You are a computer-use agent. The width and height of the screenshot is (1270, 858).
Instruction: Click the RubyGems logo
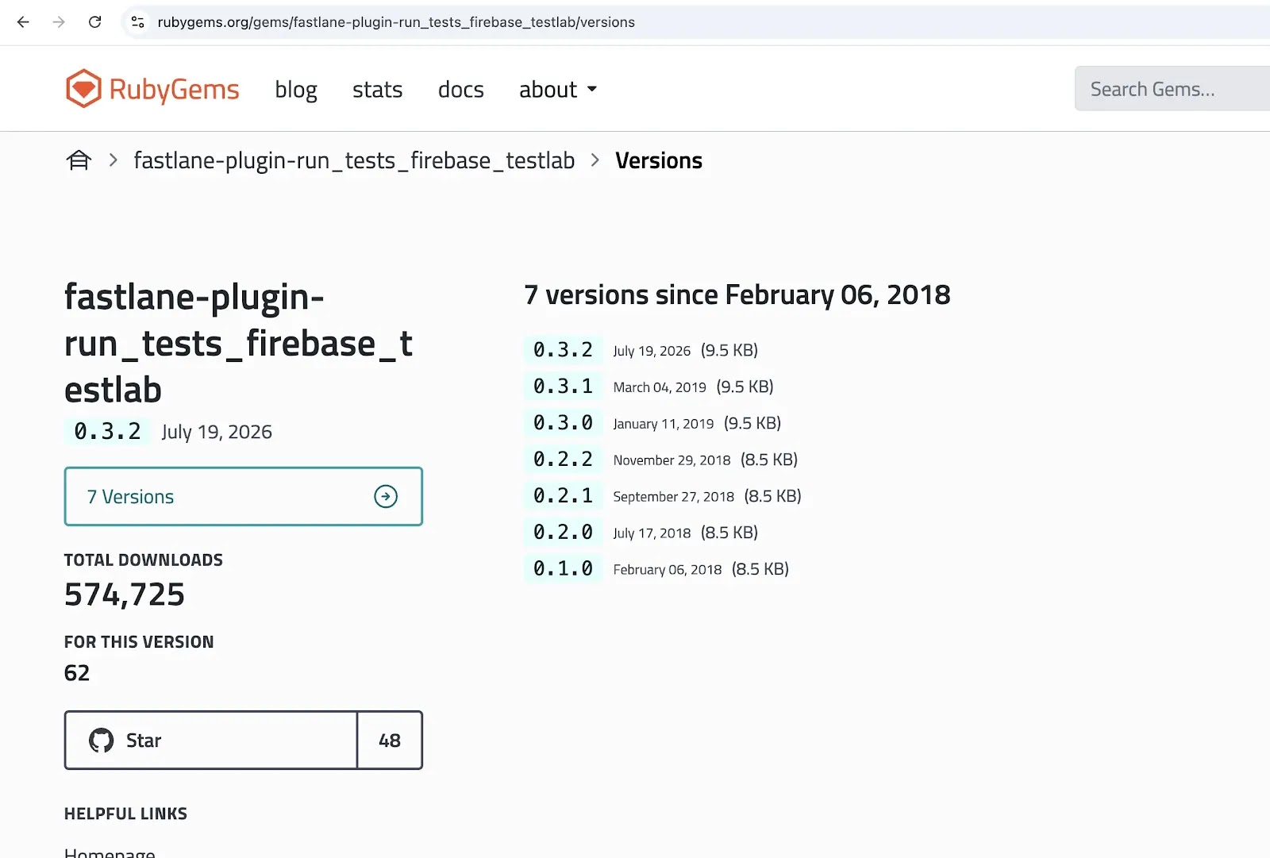click(x=152, y=89)
